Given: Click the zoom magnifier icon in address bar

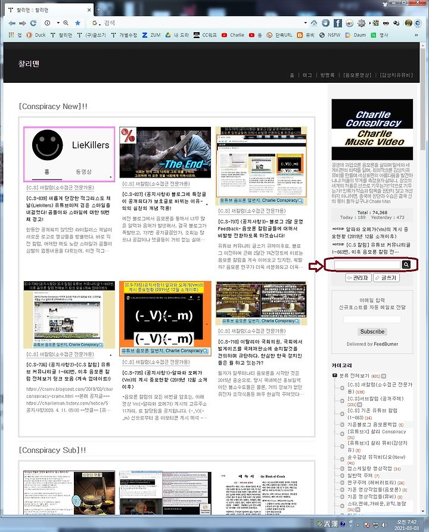Looking at the screenshot, I should (x=66, y=23).
